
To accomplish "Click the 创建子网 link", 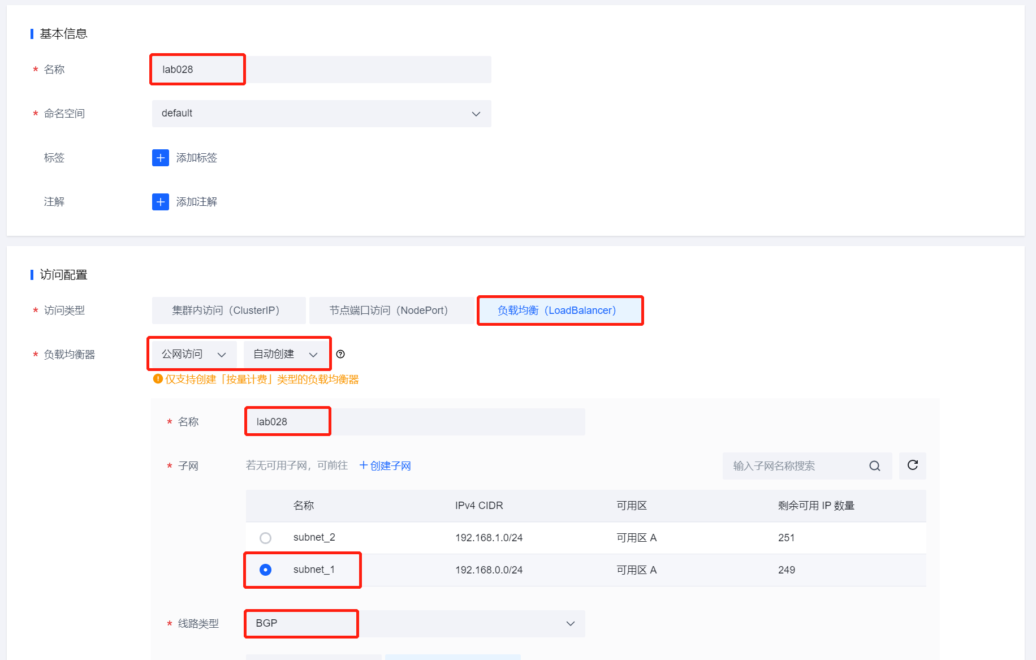I will 386,465.
